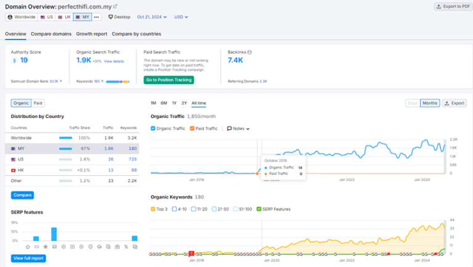Screen dimensions: 473x267
Task: Select the Organic distribution toggle
Action: 21,103
